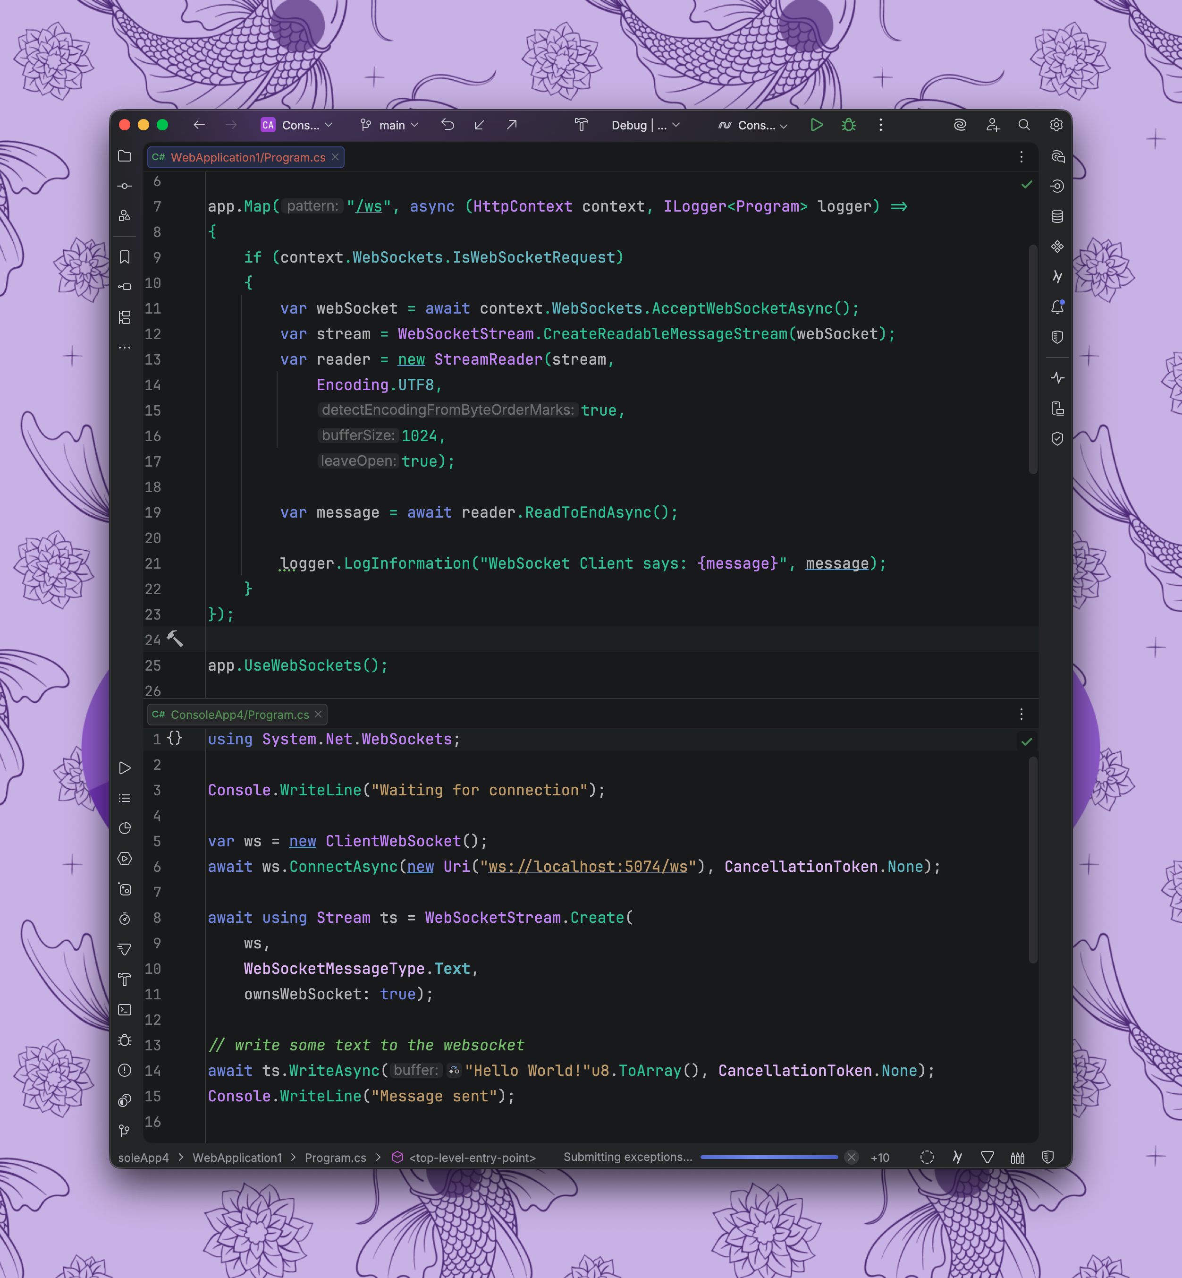Select the WebApplication1/Program.cs tab
The height and width of the screenshot is (1278, 1182).
(247, 157)
